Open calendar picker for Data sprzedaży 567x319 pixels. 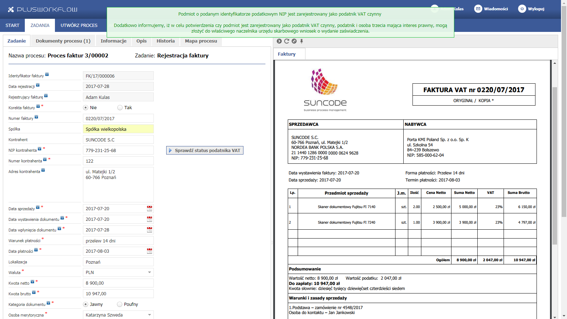[150, 209]
